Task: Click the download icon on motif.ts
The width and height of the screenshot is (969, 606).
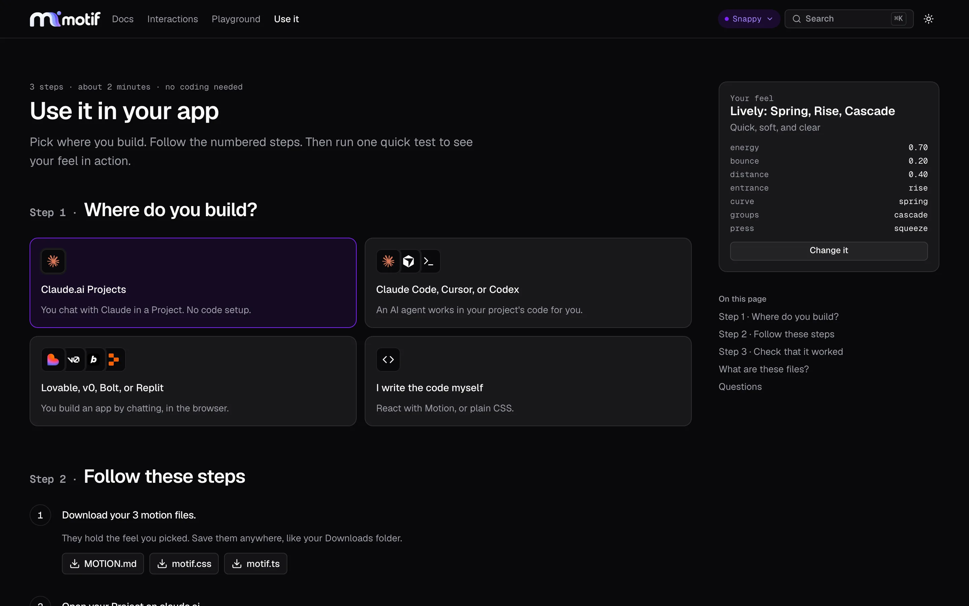Action: (237, 564)
